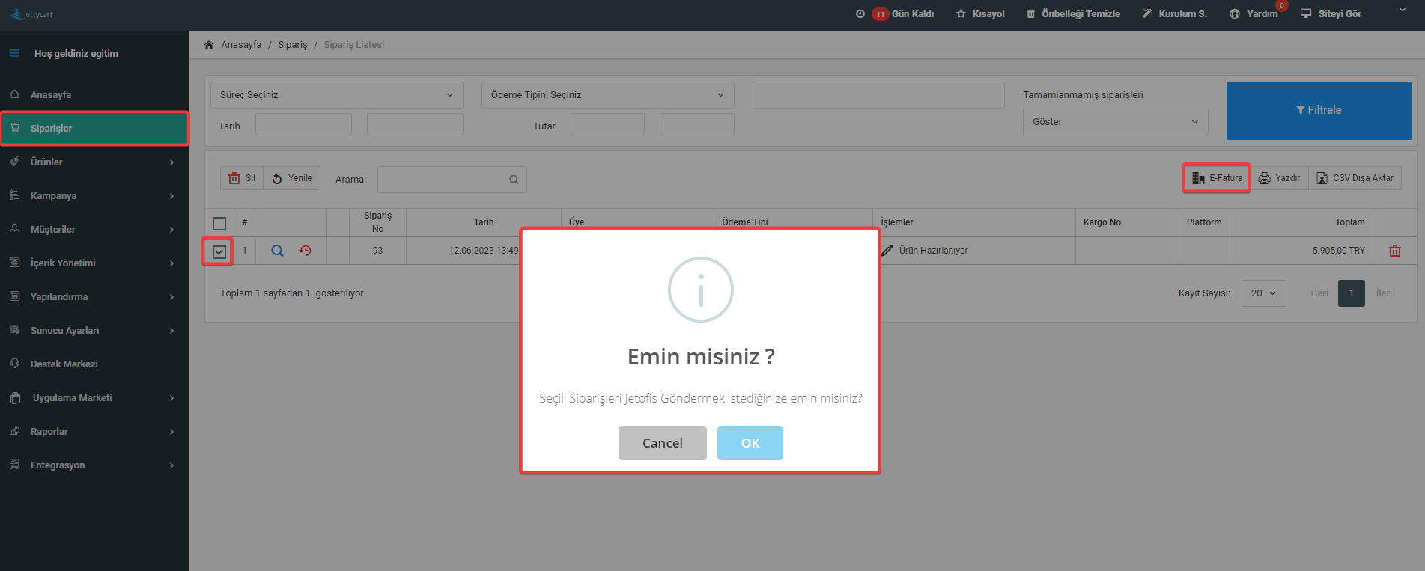This screenshot has width=1425, height=571.
Task: Open the Ödeme Tipini Seçiniz dropdown
Action: pyautogui.click(x=607, y=95)
